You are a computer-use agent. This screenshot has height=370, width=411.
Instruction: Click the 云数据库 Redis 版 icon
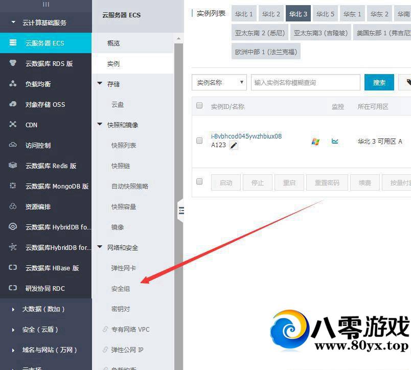click(x=13, y=165)
